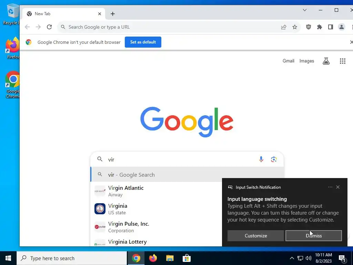353x265 pixels.
Task: Open File Explorer from taskbar
Action: (170, 258)
